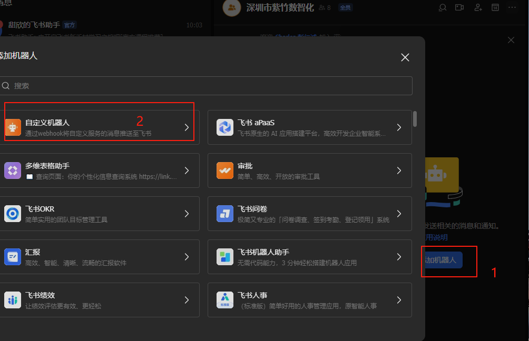This screenshot has height=341, width=529.
Task: Add member icon in group header
Action: pos(478,7)
